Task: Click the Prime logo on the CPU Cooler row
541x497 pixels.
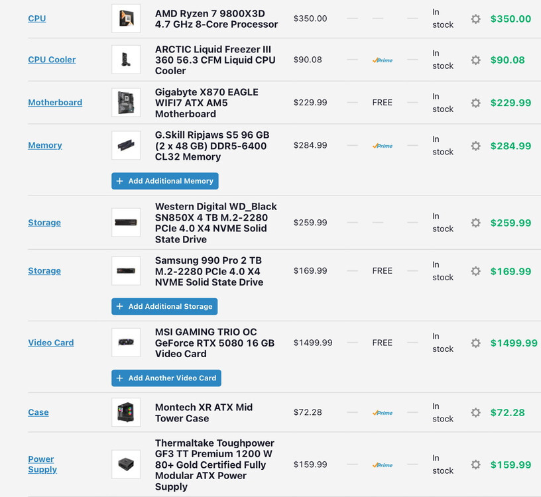Action: point(383,60)
